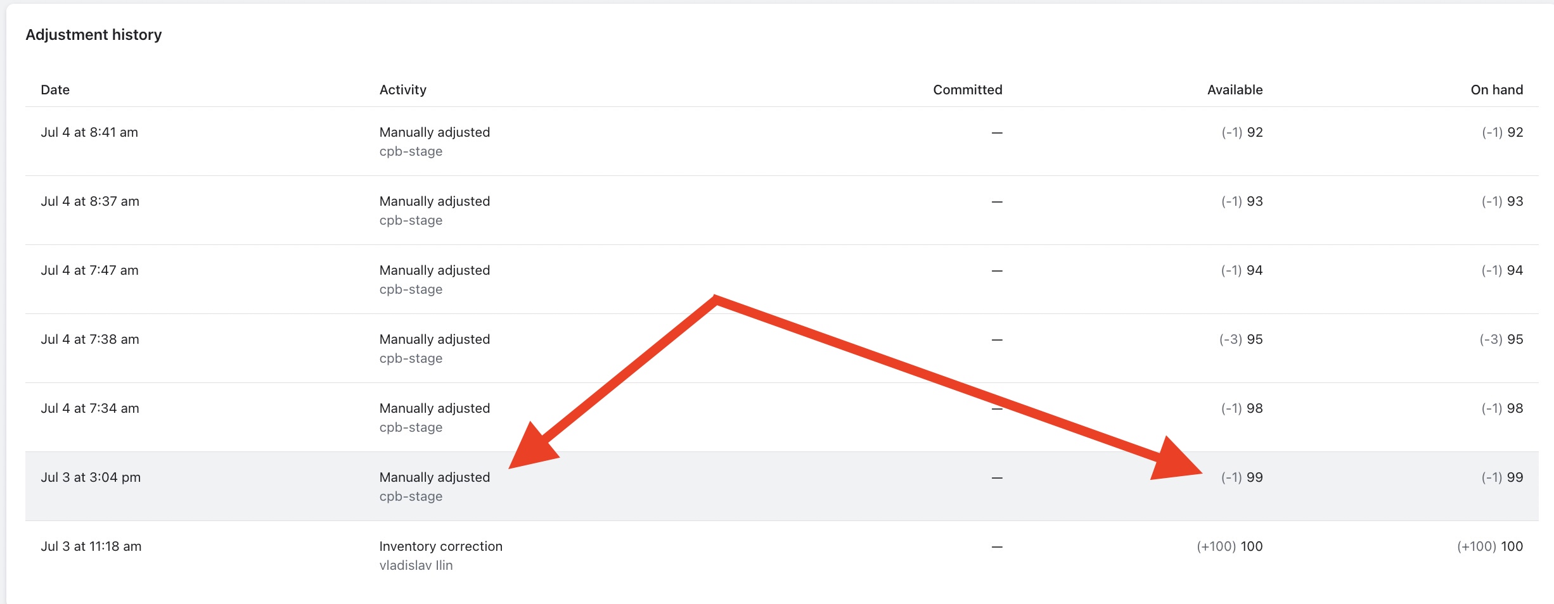Click the Jul 4 at 8:41 am date entry

(x=91, y=132)
